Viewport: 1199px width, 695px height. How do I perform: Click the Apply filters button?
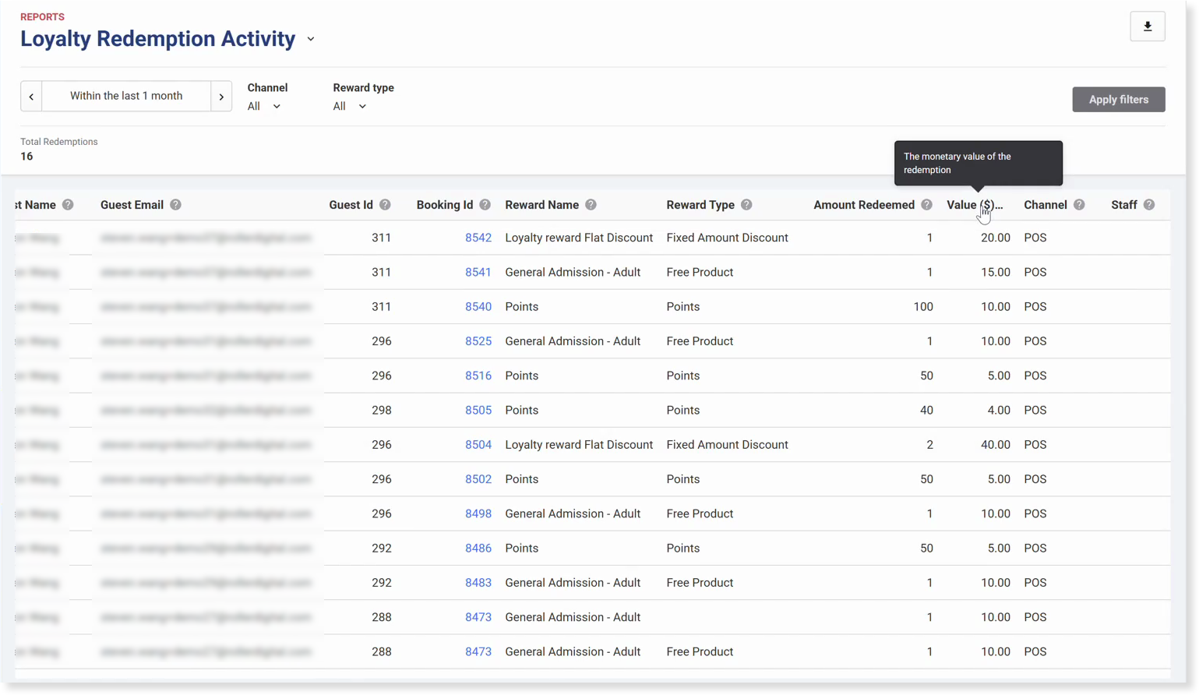(x=1118, y=100)
